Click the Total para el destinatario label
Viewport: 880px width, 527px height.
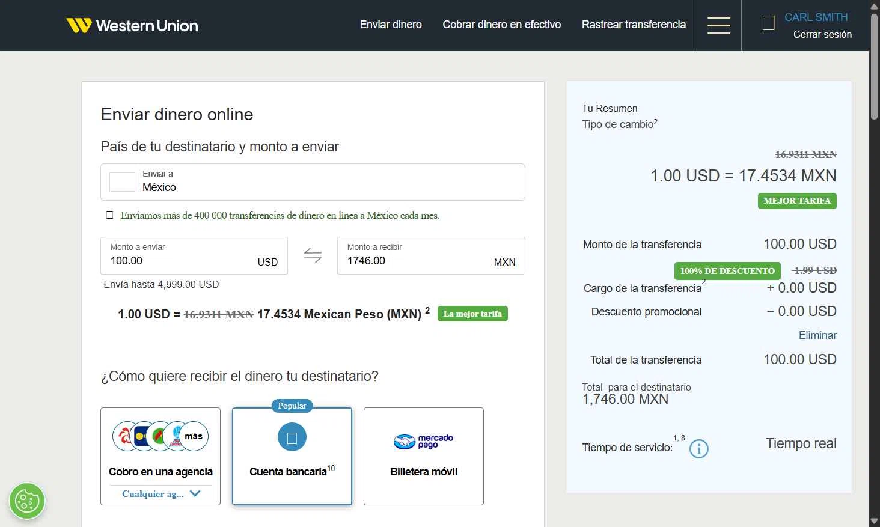pos(637,387)
